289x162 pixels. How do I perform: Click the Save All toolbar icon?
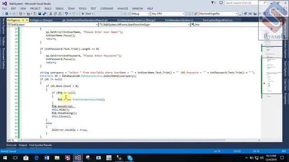tap(44, 14)
